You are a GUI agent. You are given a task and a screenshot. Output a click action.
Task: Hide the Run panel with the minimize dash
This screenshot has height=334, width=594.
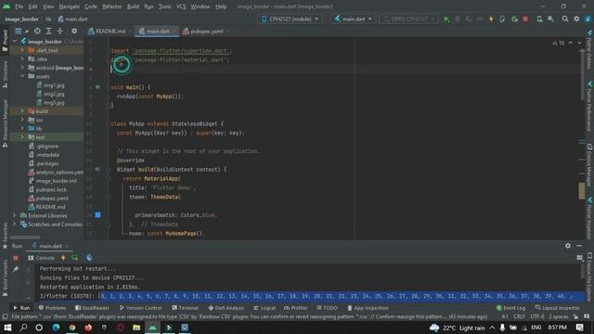579,246
